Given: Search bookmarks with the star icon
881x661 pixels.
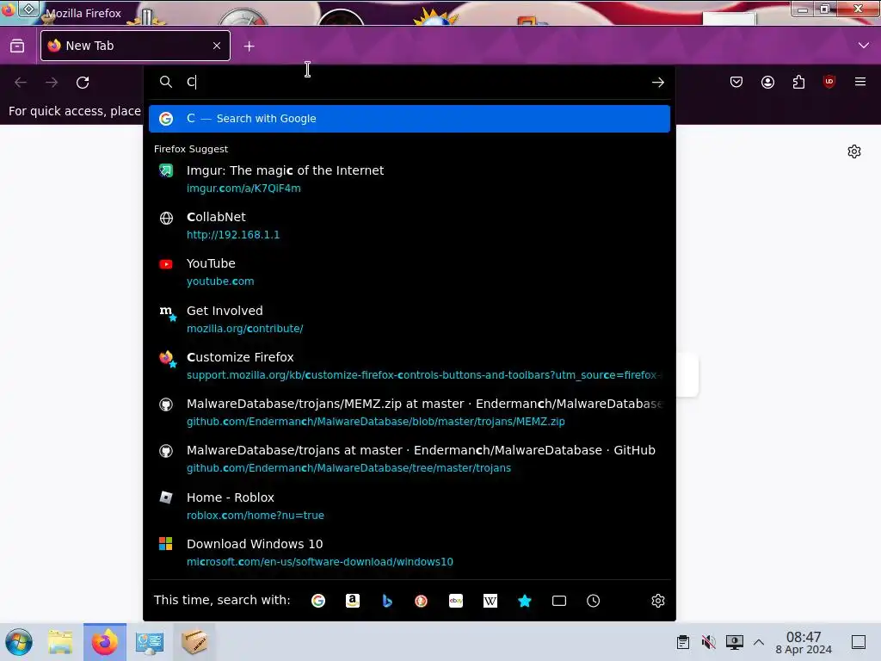Looking at the screenshot, I should pyautogui.click(x=525, y=601).
